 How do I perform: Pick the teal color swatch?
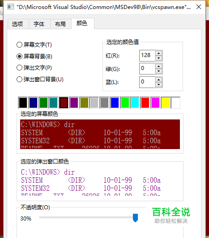53,103
